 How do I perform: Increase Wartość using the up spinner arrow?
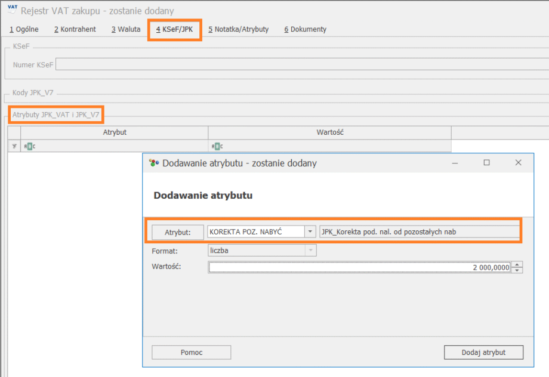(517, 264)
